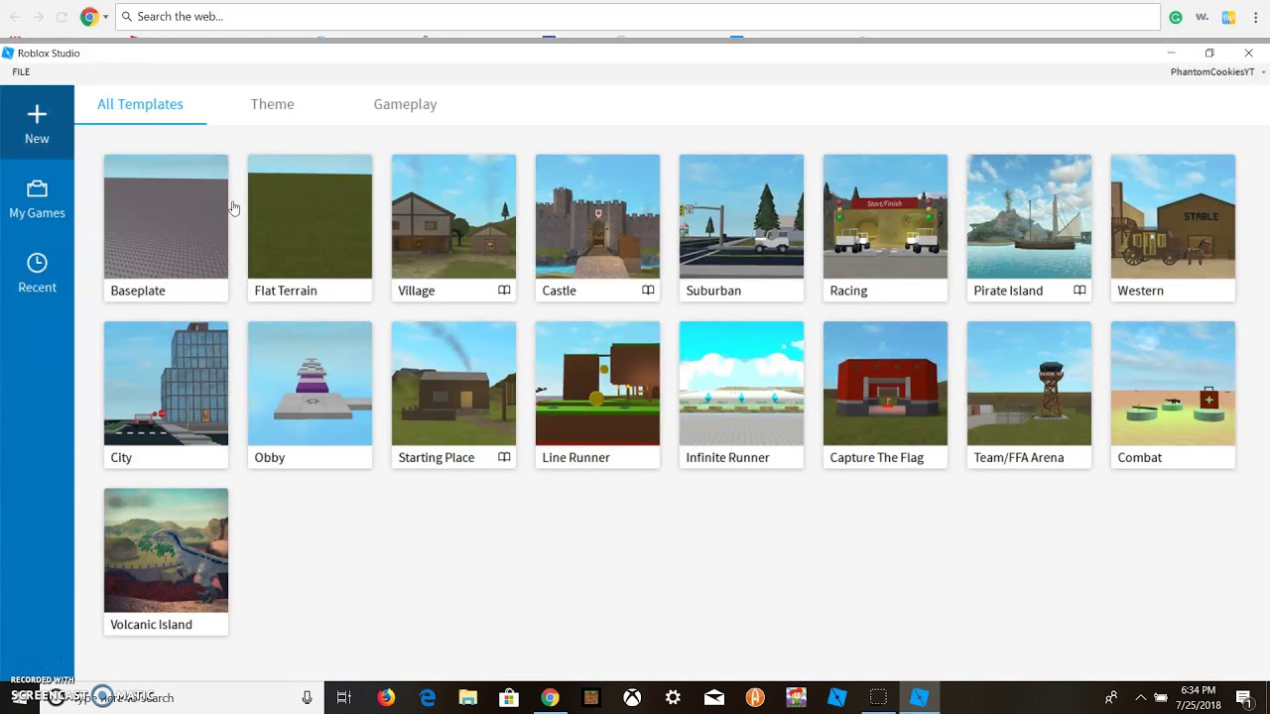Click the microphone icon in taskbar search

coord(308,697)
